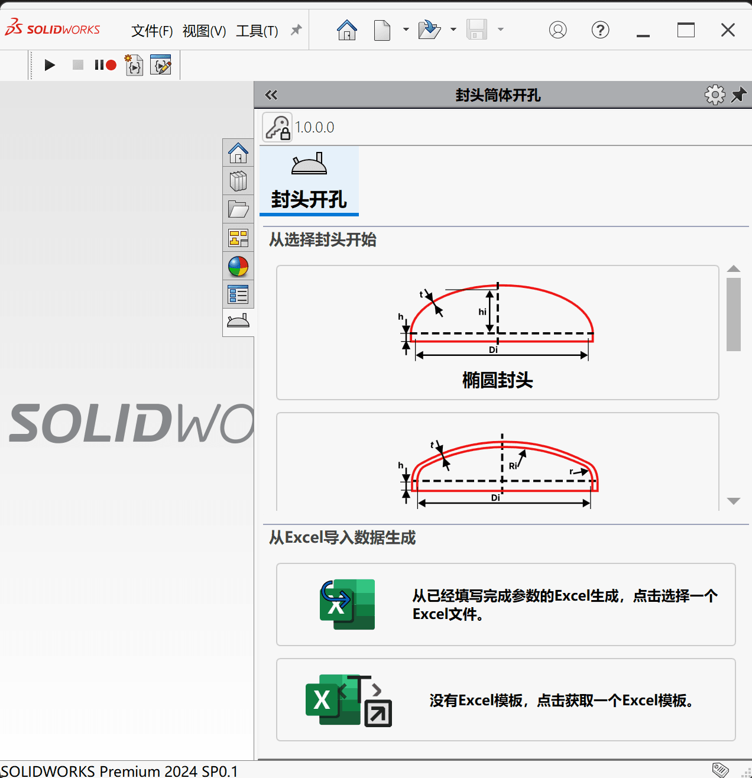Create a new document via blank page icon
The height and width of the screenshot is (778, 752).
382,30
